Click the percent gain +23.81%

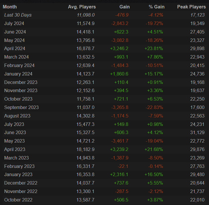[x=154, y=49]
